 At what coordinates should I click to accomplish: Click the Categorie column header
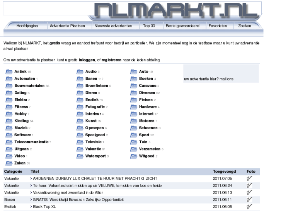point(13,172)
